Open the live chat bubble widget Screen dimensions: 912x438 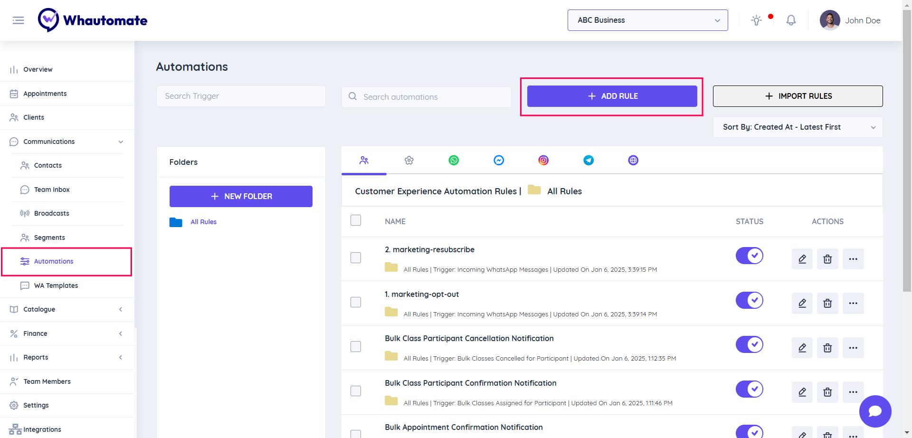(874, 411)
